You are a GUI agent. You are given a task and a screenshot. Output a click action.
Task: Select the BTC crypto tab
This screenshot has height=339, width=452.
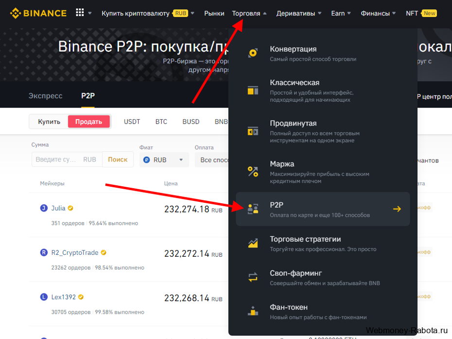[161, 122]
